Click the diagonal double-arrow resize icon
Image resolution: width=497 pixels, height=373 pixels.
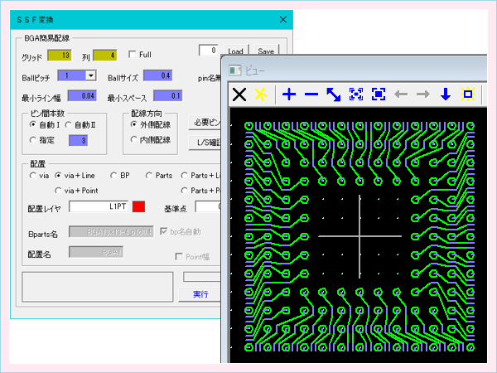[x=333, y=94]
